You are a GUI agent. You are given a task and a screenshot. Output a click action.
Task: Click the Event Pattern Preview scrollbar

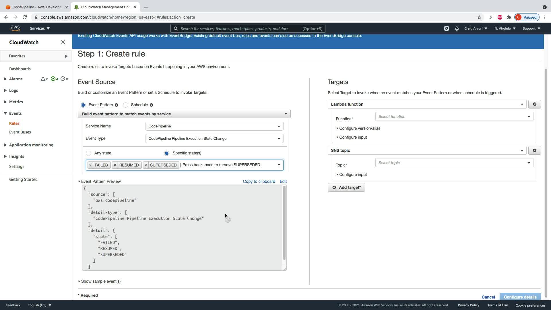pyautogui.click(x=284, y=222)
